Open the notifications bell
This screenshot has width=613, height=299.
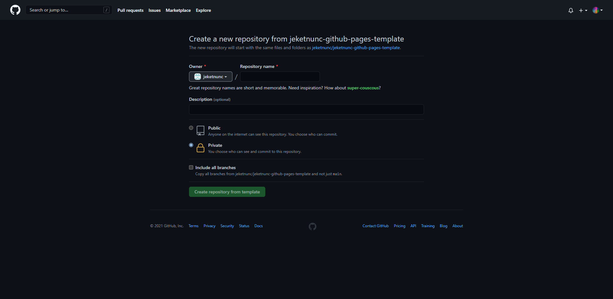pyautogui.click(x=571, y=10)
